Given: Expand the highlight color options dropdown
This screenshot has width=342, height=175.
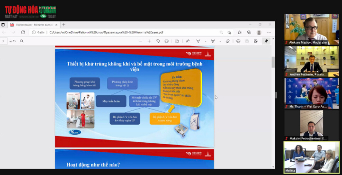Looking at the screenshot, I should 220,41.
